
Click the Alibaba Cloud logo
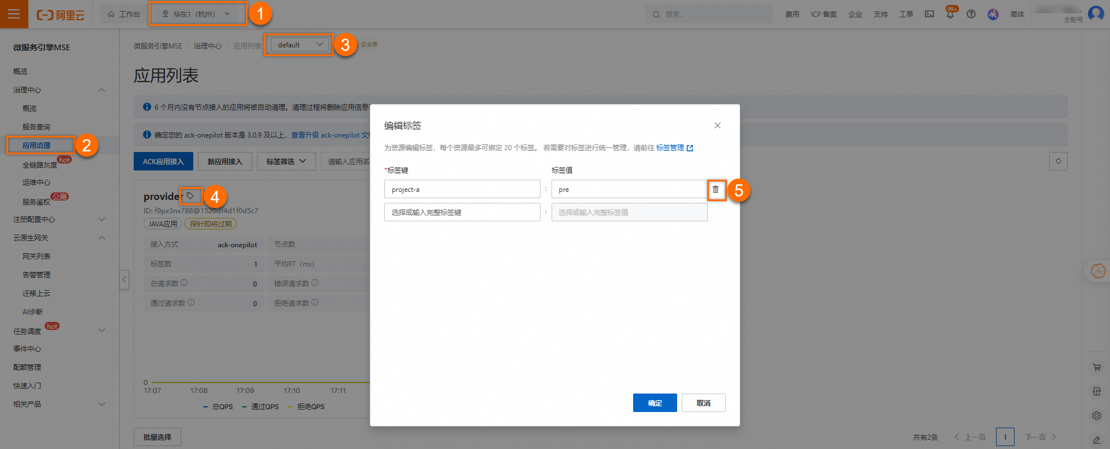(60, 14)
